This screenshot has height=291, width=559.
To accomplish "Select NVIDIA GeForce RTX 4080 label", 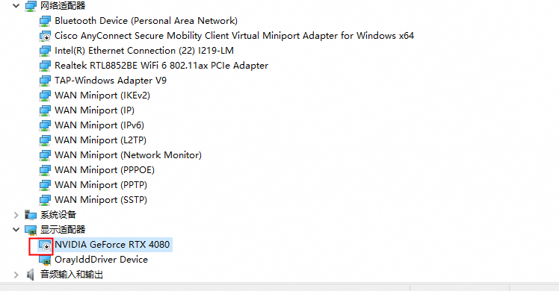I will point(112,245).
